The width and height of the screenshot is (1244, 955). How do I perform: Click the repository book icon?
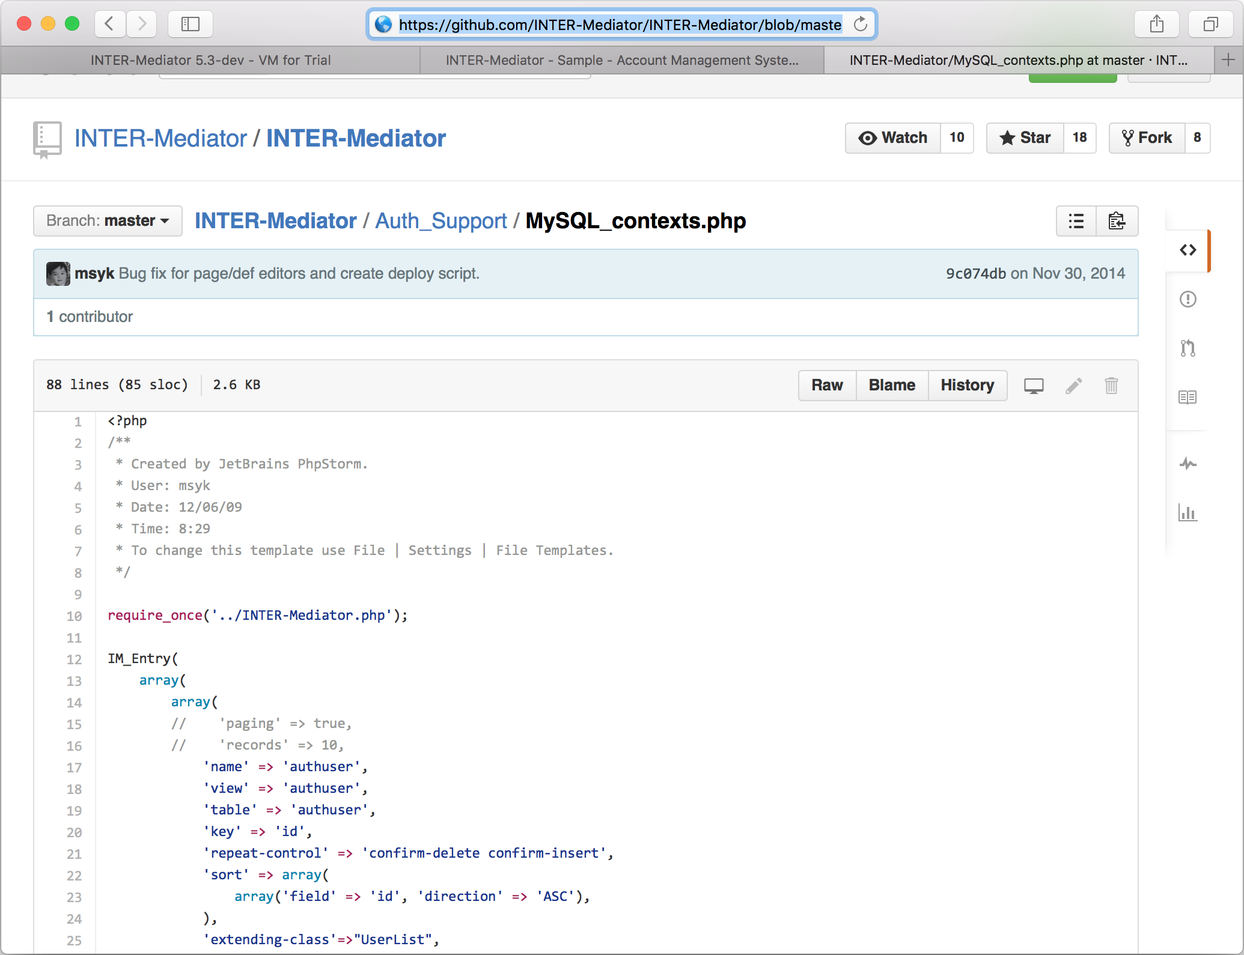pos(47,139)
